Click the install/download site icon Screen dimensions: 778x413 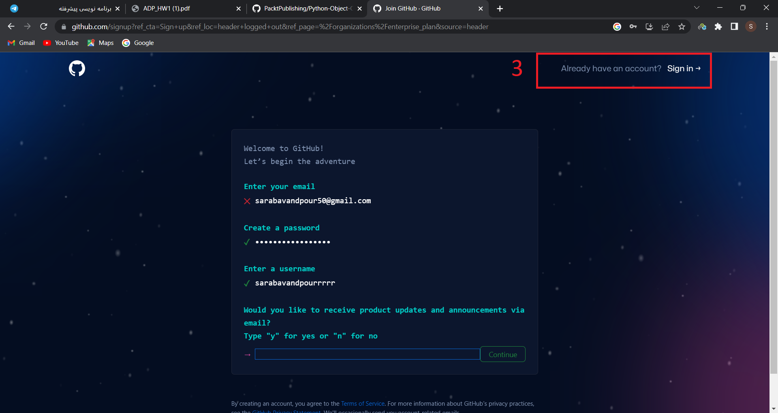[x=649, y=26]
